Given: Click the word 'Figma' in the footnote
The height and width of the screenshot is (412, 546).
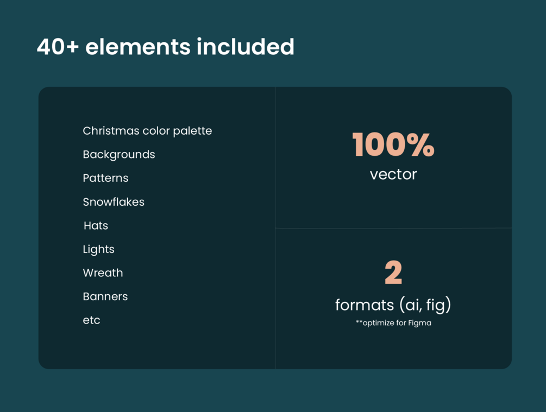Looking at the screenshot, I should click(419, 324).
